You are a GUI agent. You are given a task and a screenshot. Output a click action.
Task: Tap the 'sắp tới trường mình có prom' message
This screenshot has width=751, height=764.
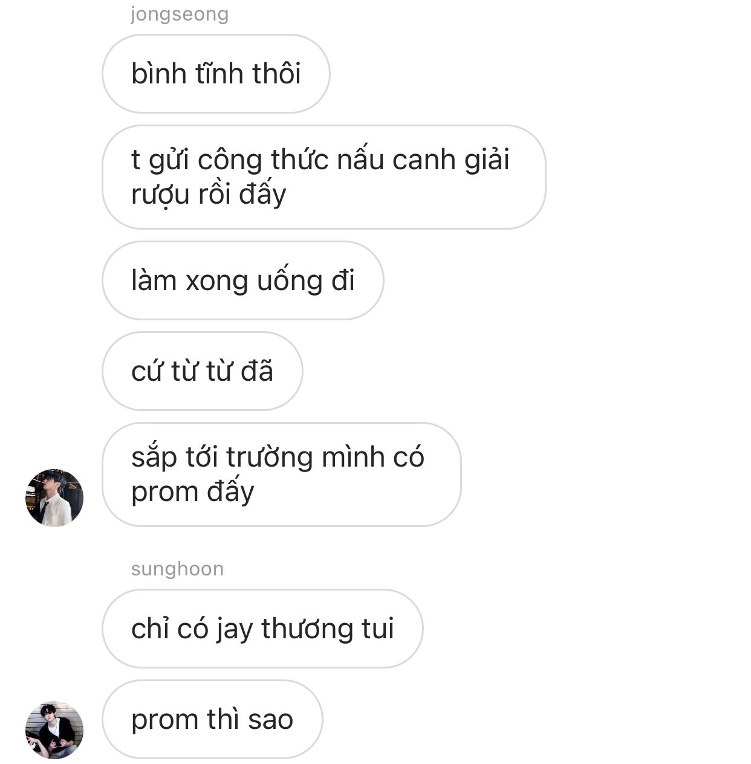(x=282, y=474)
